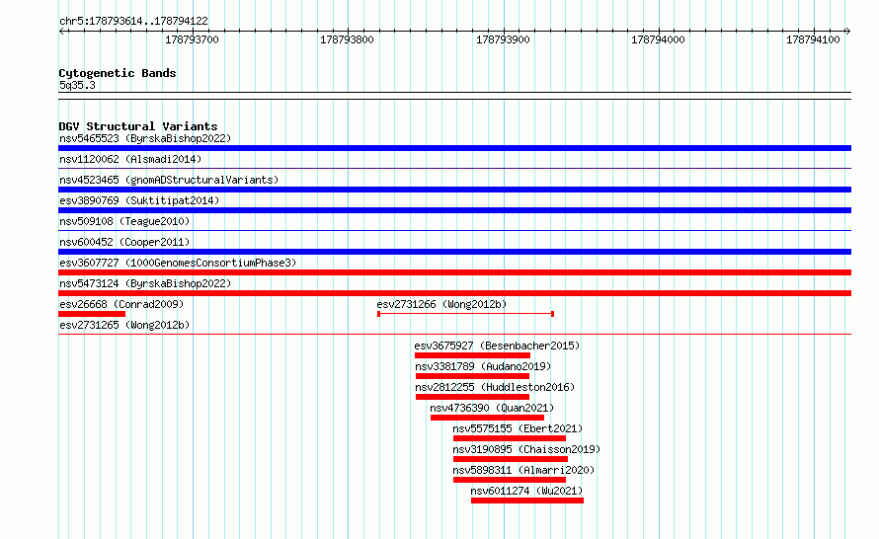The width and height of the screenshot is (879, 539).
Task: Click the thin esv2731265 red line
Action: coord(454,334)
